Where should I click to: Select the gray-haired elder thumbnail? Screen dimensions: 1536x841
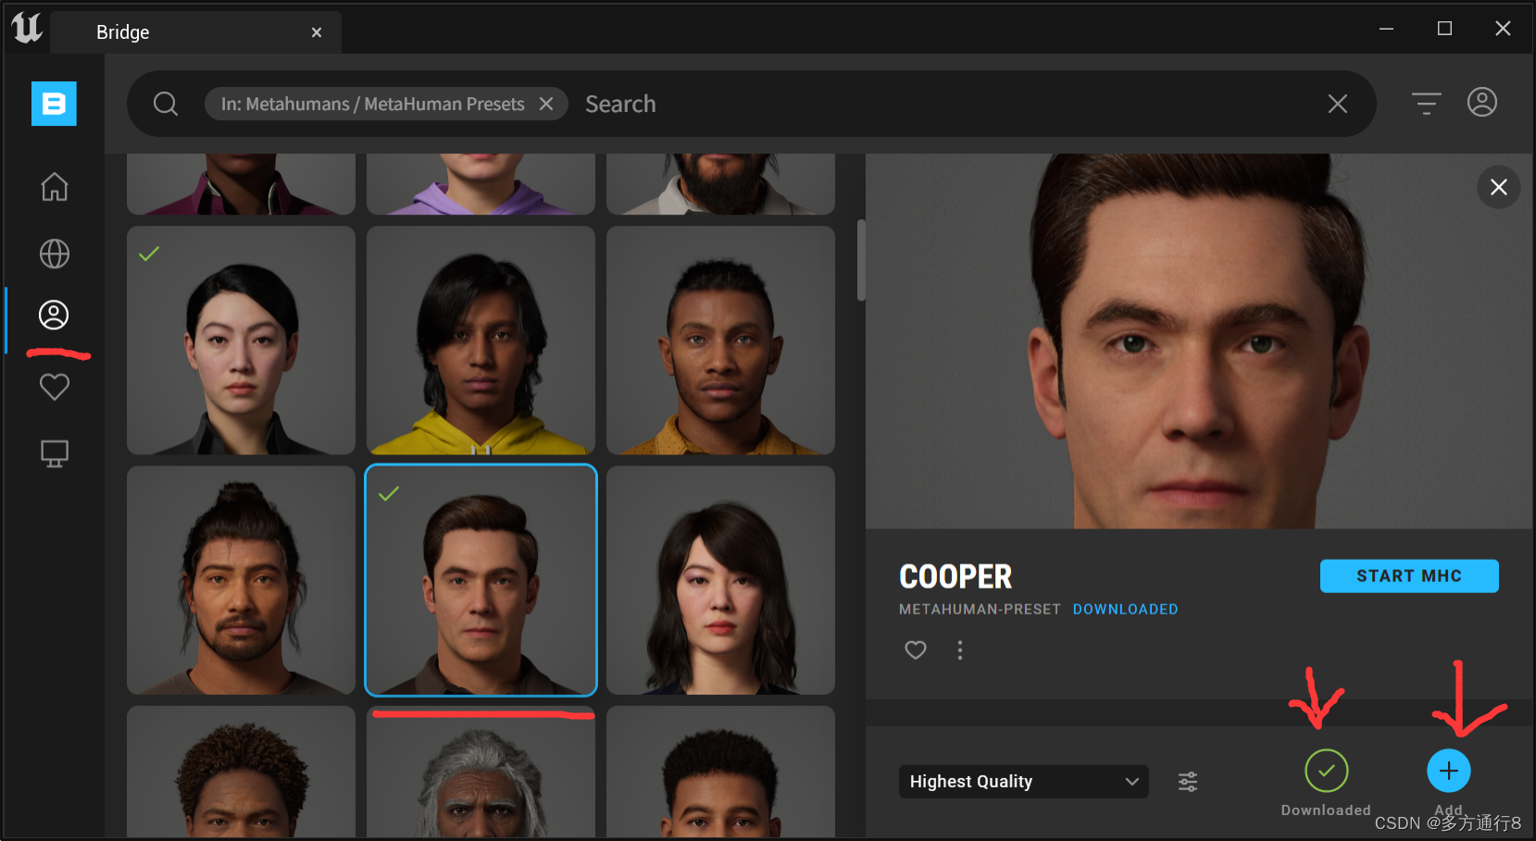tap(481, 772)
